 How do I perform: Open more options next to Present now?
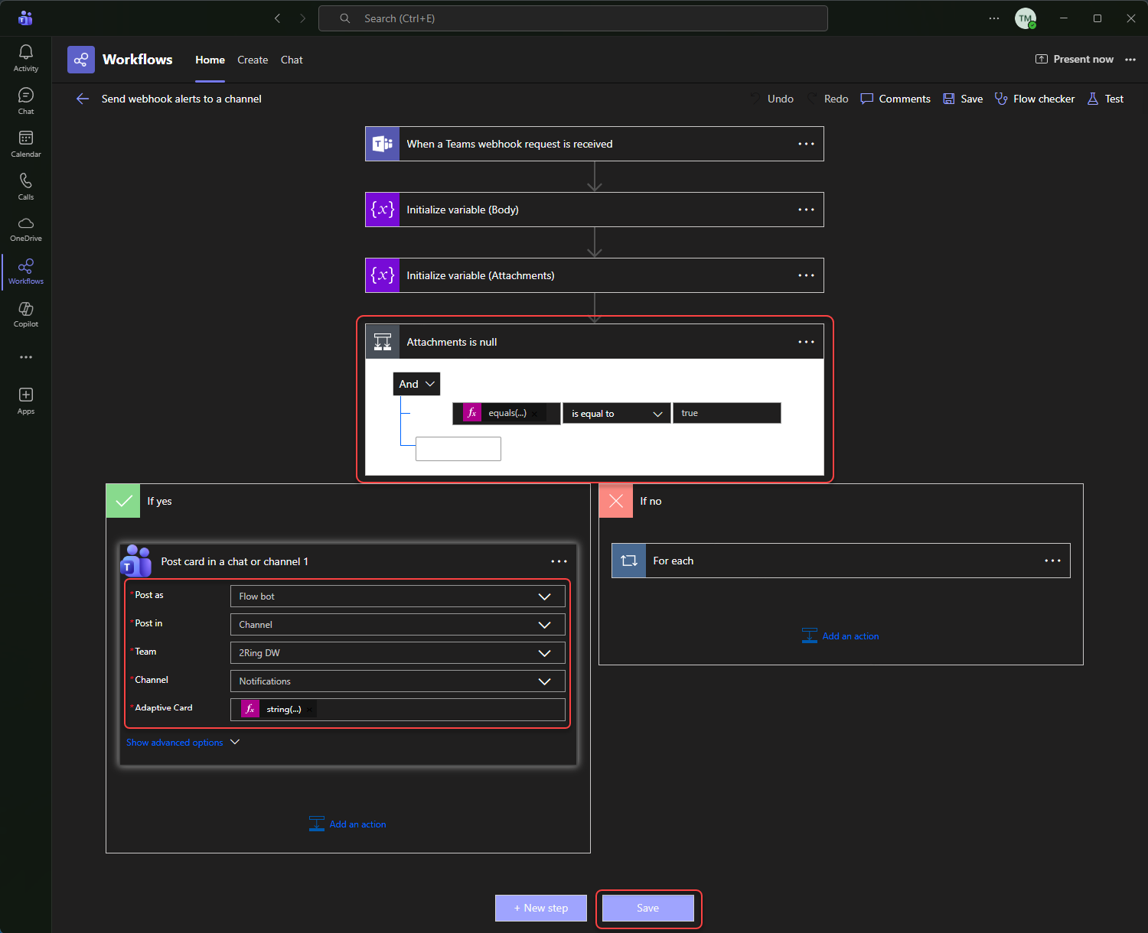click(x=1130, y=60)
